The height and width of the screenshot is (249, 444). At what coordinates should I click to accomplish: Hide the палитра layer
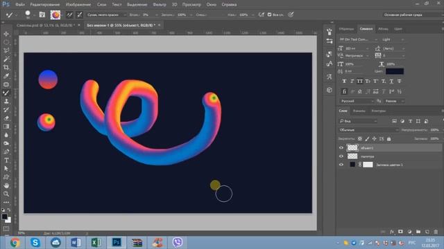coord(341,156)
